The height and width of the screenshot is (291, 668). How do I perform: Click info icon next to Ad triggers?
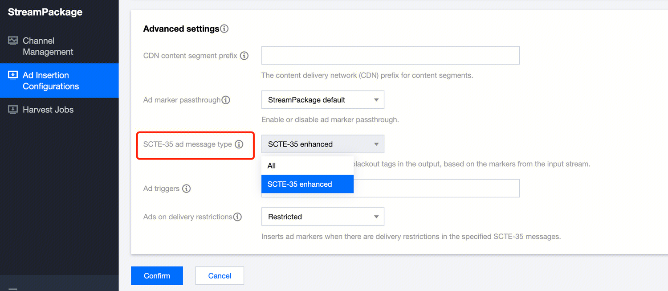click(x=187, y=189)
